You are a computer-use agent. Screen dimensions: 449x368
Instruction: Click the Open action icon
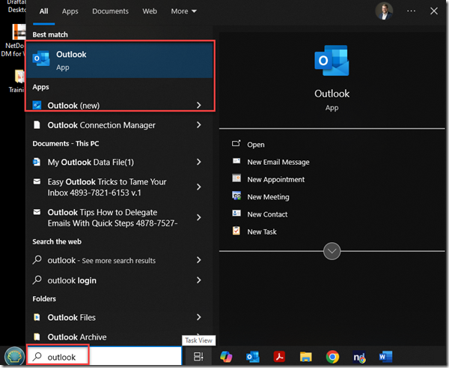[236, 143]
